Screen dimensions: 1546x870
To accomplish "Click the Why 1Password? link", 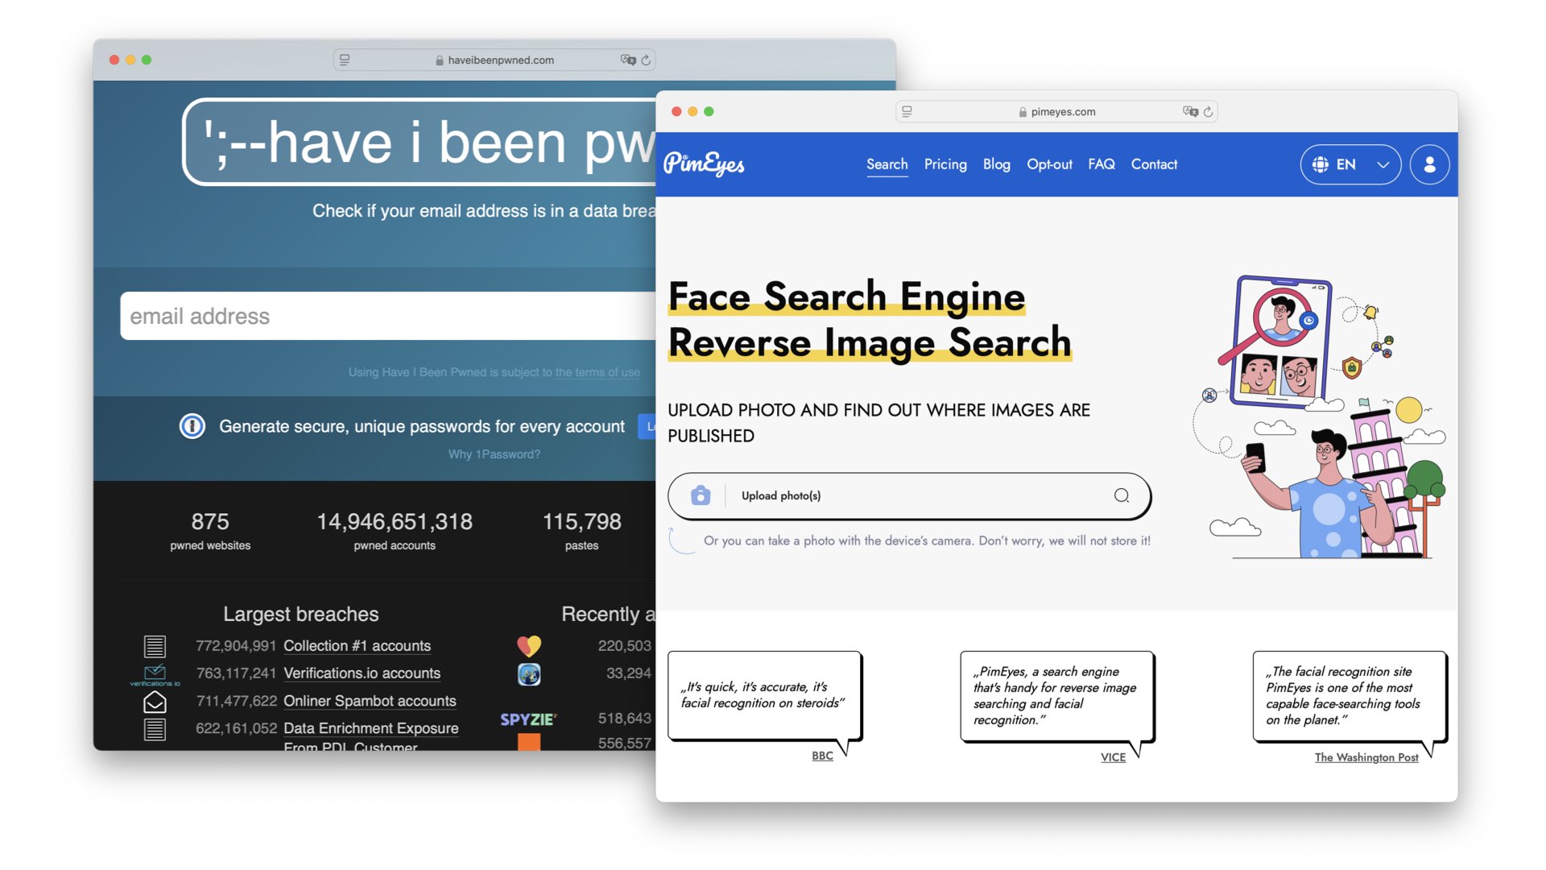I will point(494,454).
